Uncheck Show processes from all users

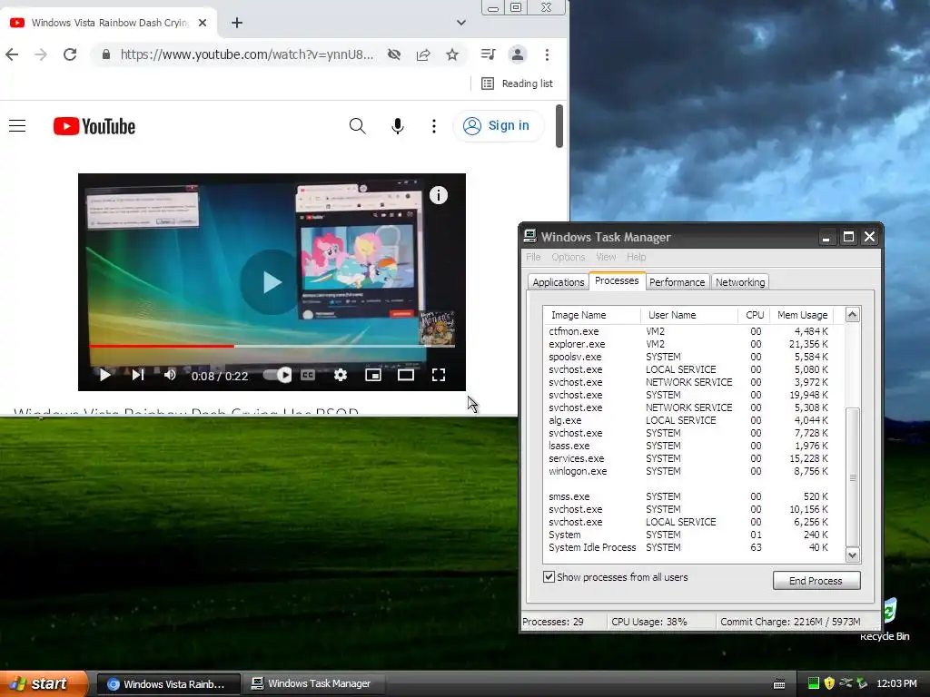[x=549, y=576]
